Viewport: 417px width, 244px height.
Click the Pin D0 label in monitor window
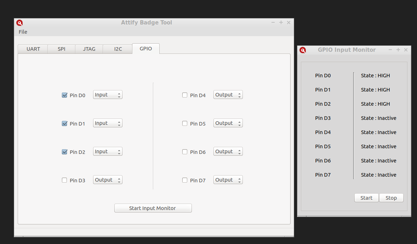coord(323,76)
